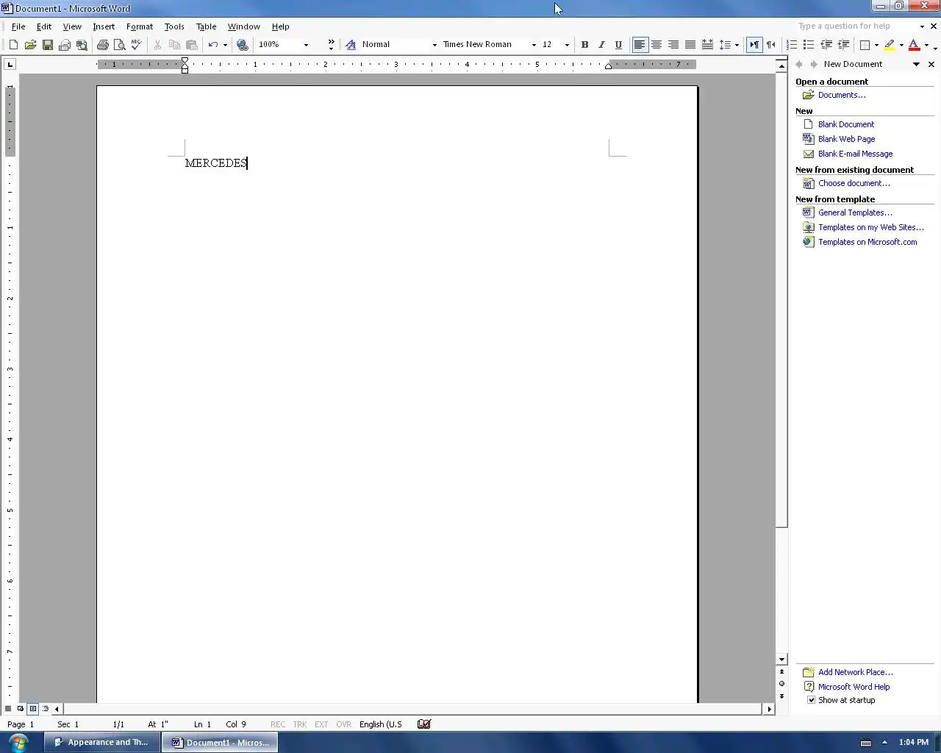The width and height of the screenshot is (941, 753).
Task: Click the tab stop selector at ruler corner
Action: 10,65
